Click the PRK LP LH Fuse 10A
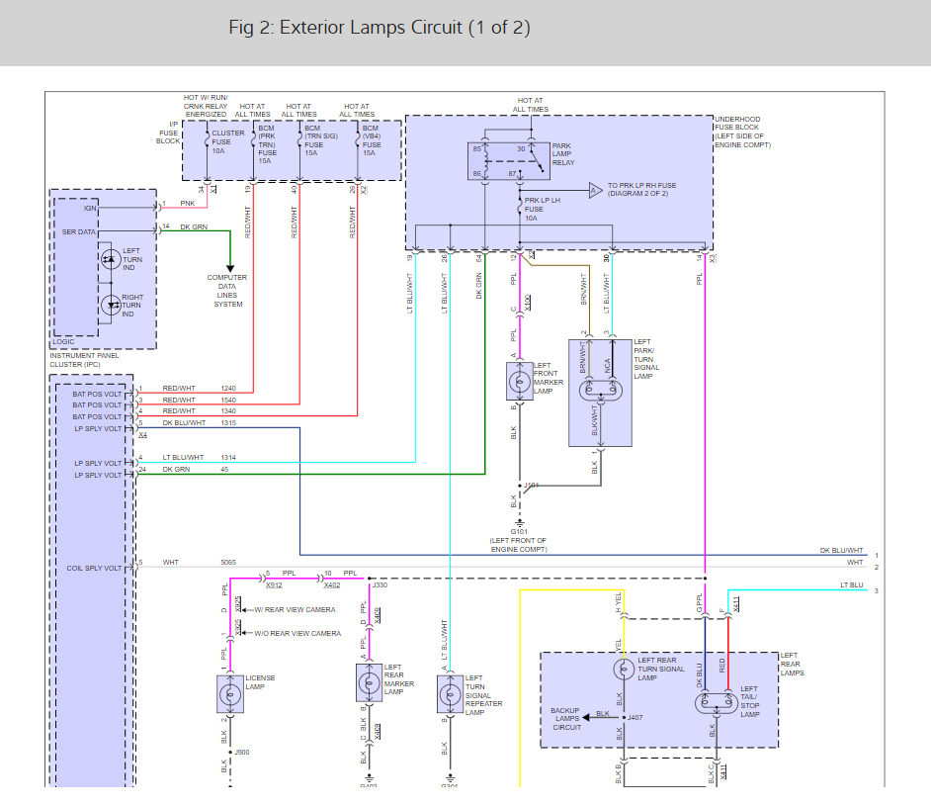 coord(520,210)
